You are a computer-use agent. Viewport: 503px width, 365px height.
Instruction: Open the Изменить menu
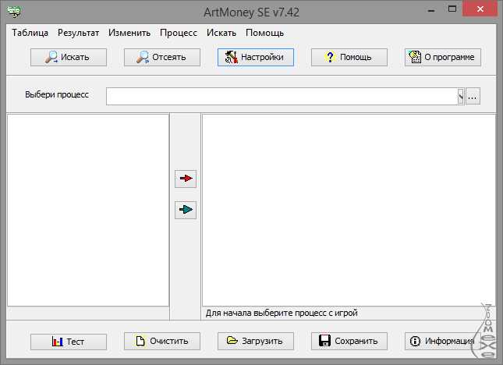point(129,33)
